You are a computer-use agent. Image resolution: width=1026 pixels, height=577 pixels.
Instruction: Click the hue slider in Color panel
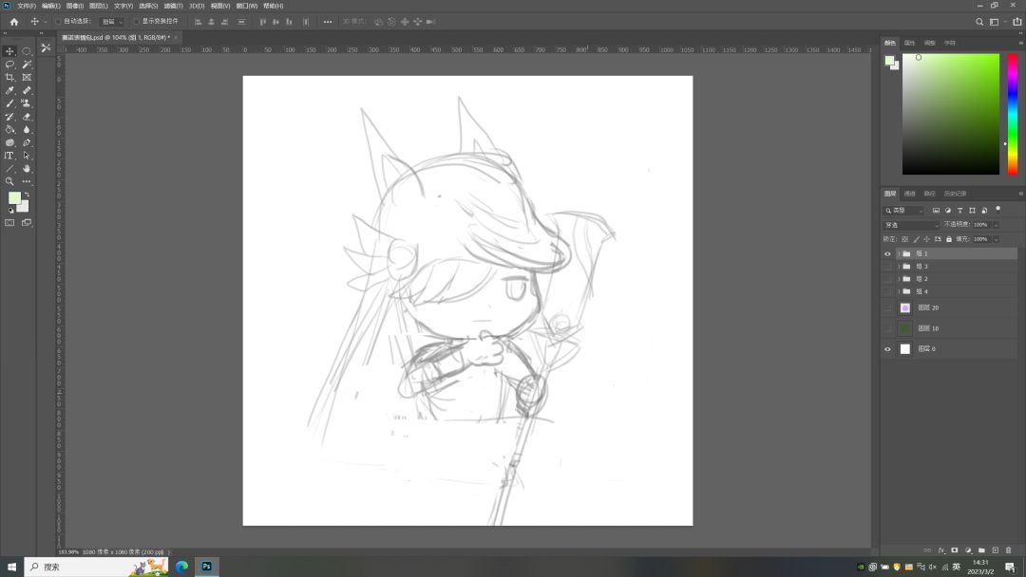(1013, 114)
